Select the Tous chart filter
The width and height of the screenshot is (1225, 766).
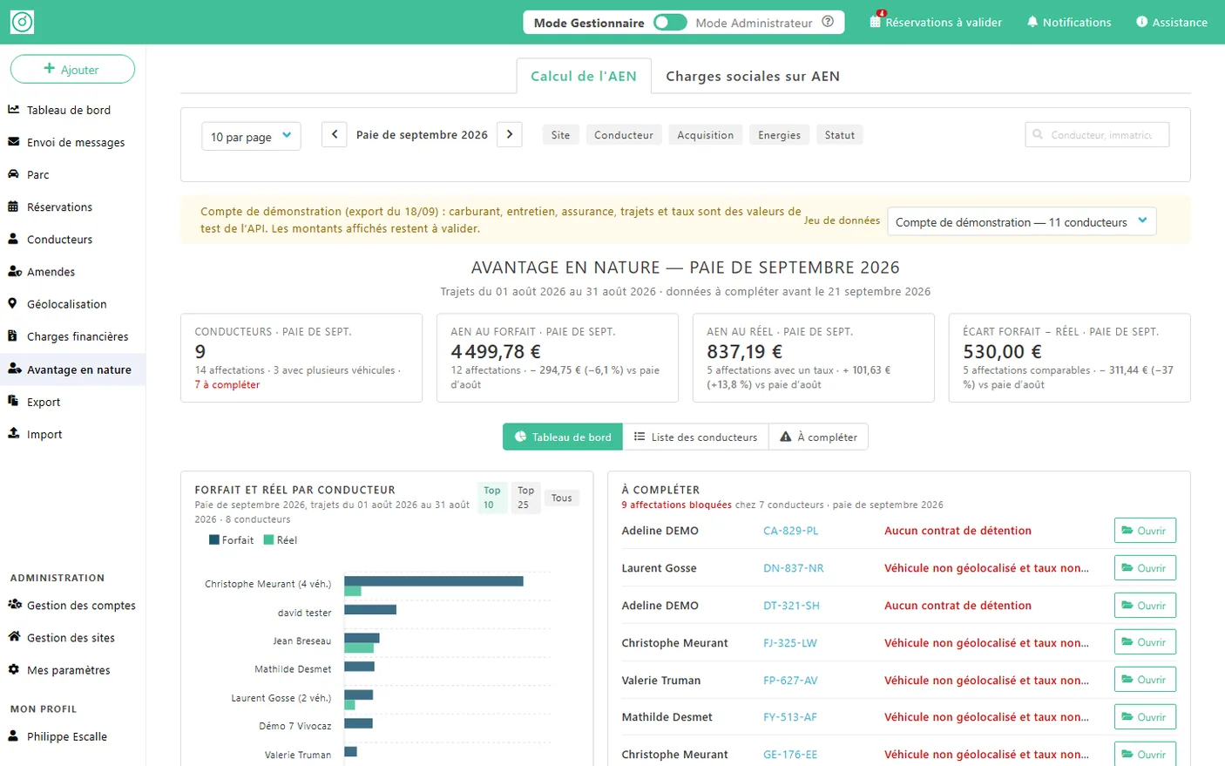(x=562, y=498)
